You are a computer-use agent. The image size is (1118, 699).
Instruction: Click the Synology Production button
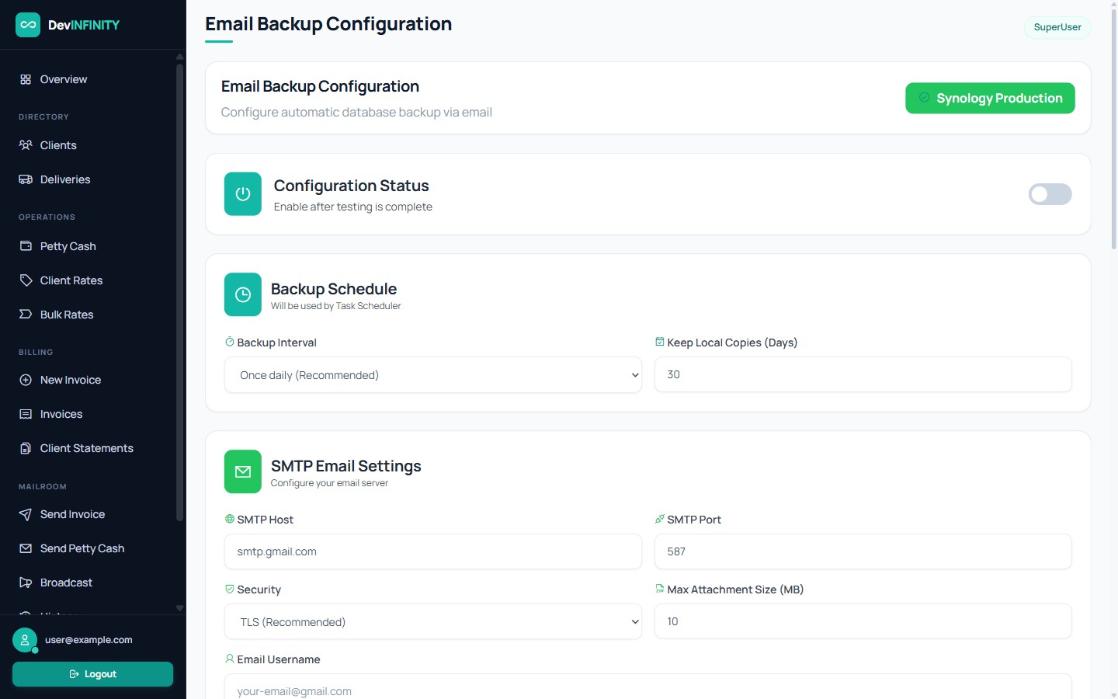coord(990,98)
